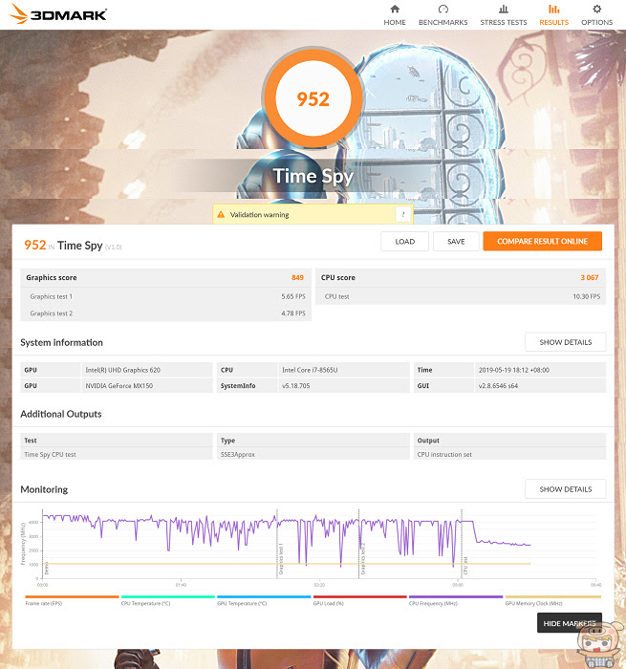Click the CPU instruction set output cell
The image size is (626, 669).
[x=509, y=454]
